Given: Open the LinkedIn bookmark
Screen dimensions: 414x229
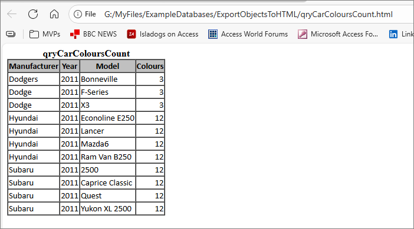Looking at the screenshot, I should point(401,34).
